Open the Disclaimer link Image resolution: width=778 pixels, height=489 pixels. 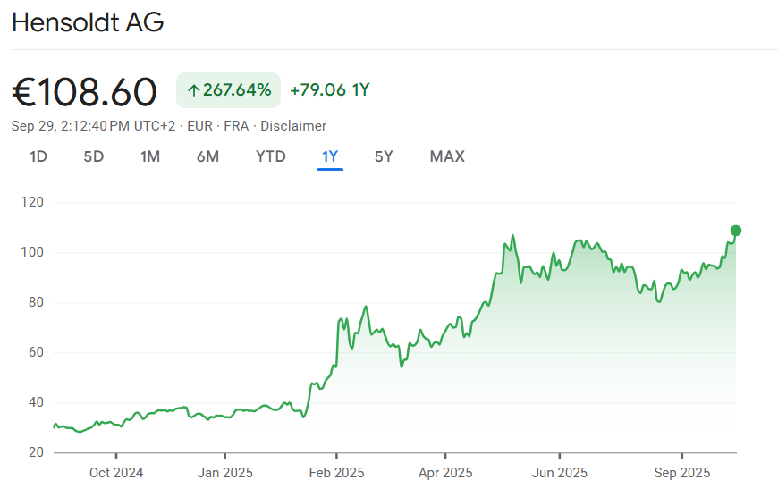coord(293,126)
